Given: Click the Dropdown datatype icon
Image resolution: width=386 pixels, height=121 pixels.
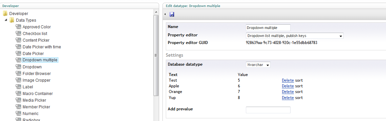Looking at the screenshot, I should click(x=18, y=67).
